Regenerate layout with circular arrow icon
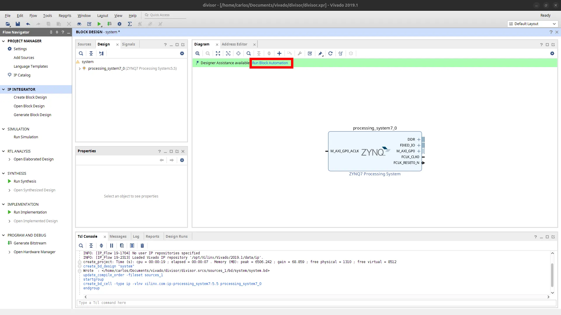 330,53
